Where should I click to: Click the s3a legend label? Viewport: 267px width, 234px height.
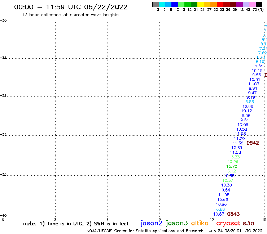tap(248, 223)
